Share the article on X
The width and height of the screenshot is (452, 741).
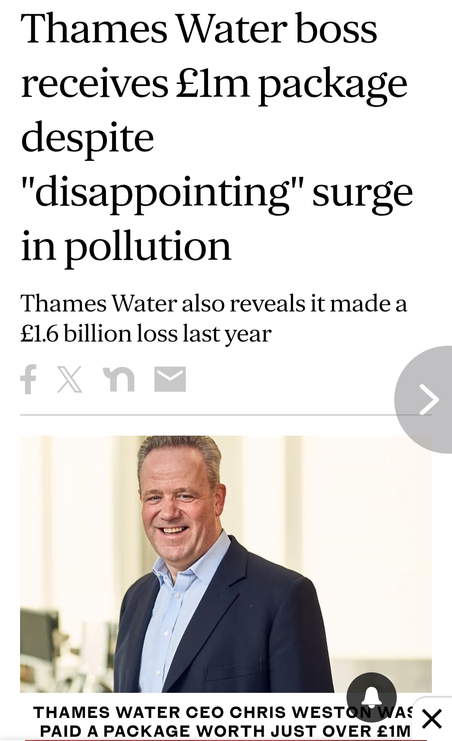[70, 379]
